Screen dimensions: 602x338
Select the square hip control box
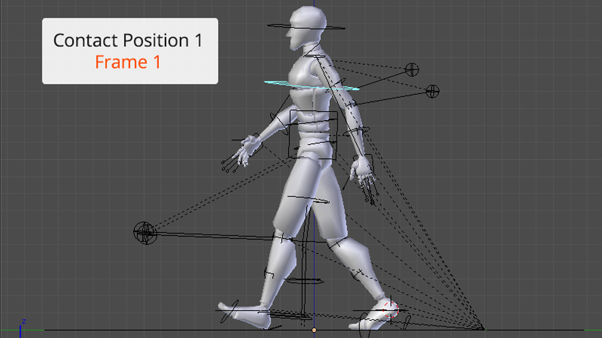[x=312, y=134]
